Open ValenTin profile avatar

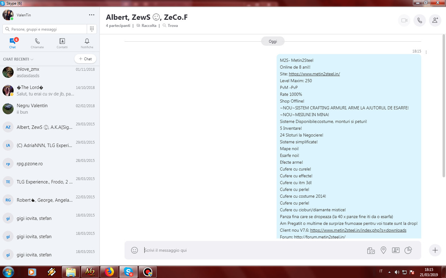[8, 15]
